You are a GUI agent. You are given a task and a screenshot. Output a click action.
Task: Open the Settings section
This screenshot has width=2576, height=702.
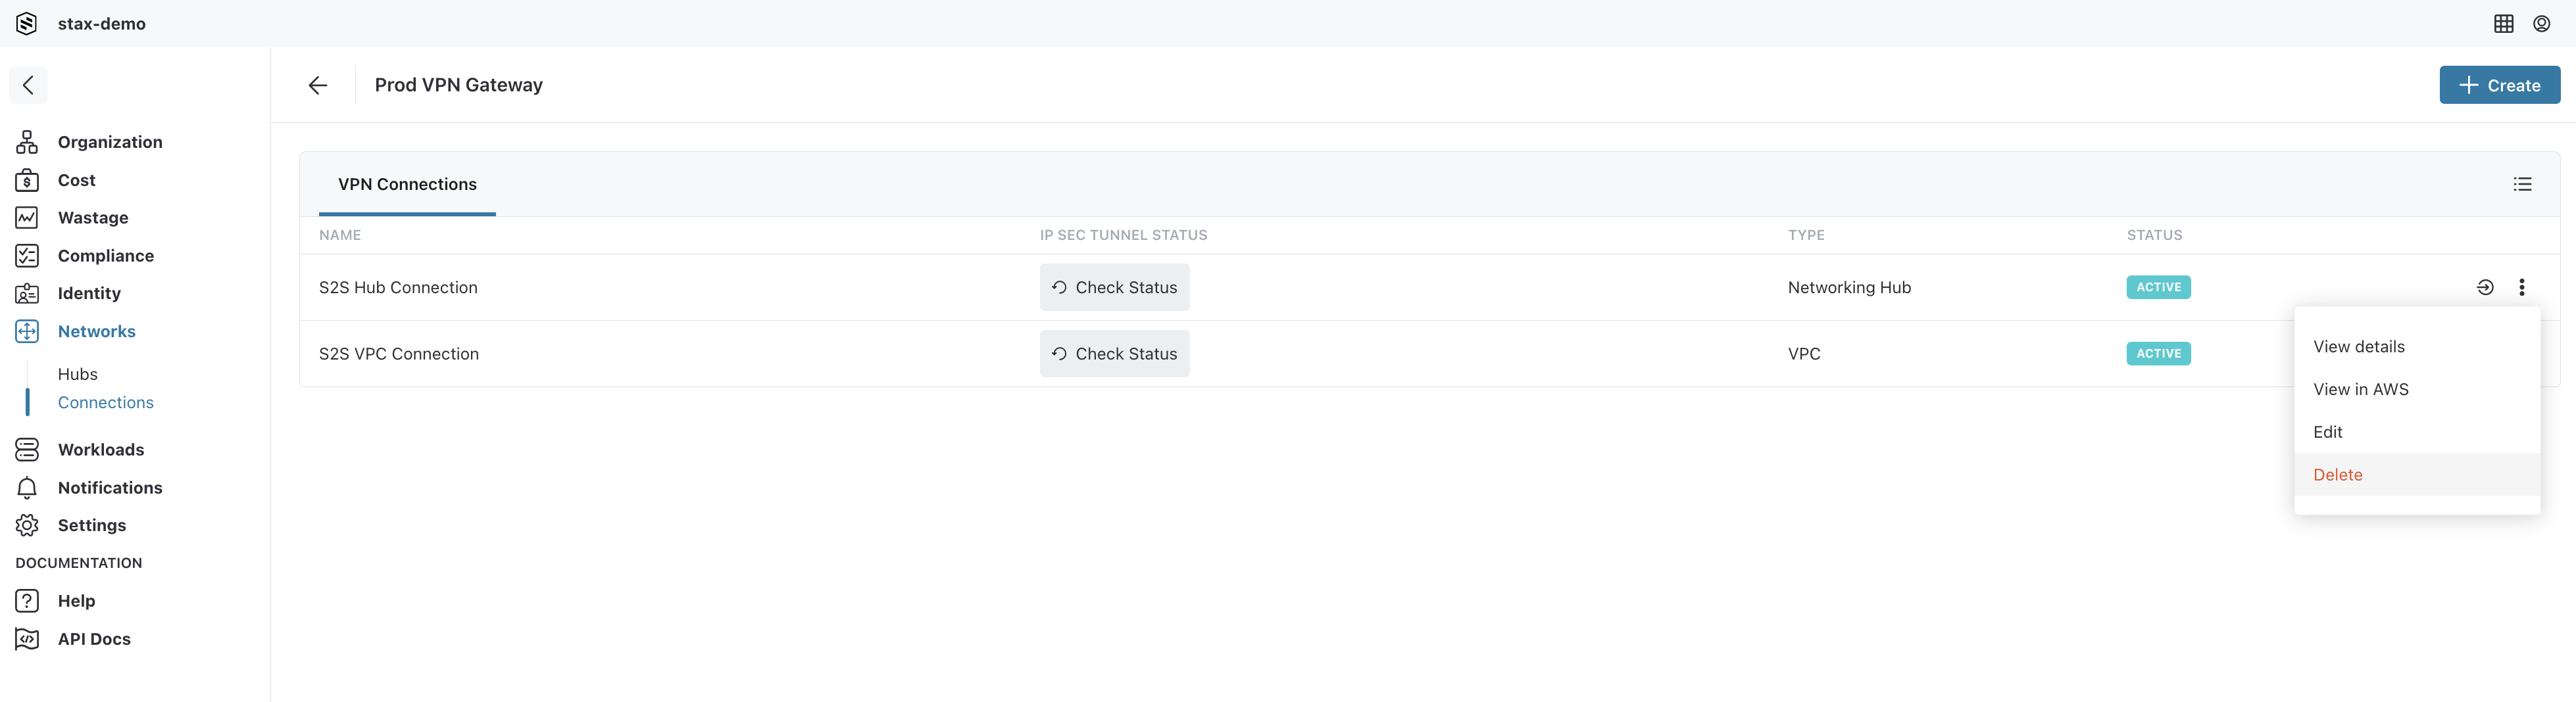(x=92, y=525)
